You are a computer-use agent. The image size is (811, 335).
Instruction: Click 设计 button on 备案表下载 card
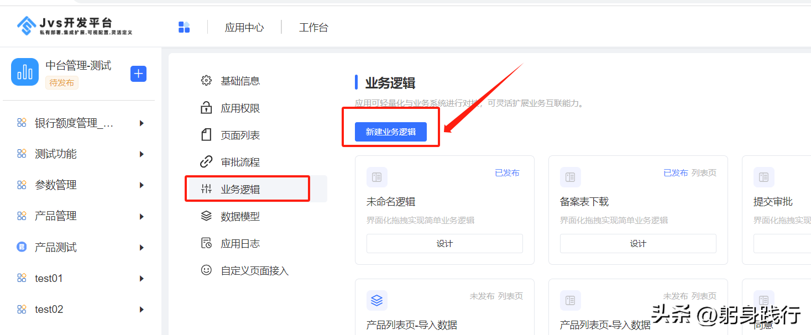pos(638,243)
